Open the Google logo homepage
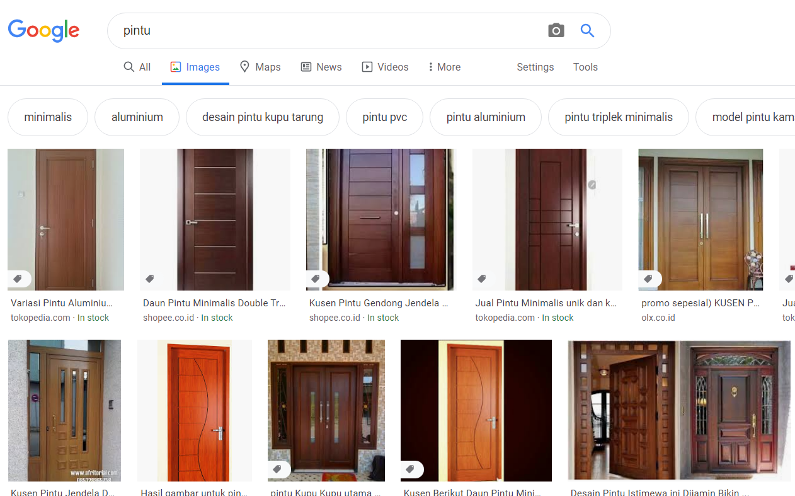The image size is (795, 496). click(43, 31)
